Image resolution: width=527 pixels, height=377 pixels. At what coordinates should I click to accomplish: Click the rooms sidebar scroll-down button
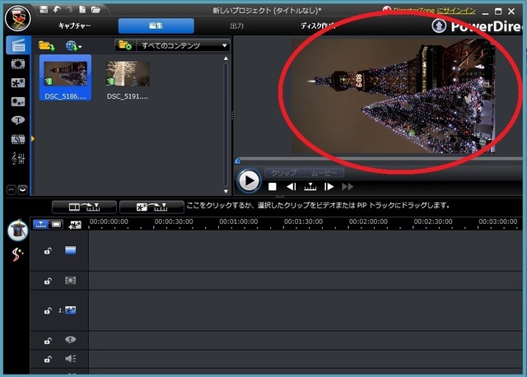click(22, 190)
